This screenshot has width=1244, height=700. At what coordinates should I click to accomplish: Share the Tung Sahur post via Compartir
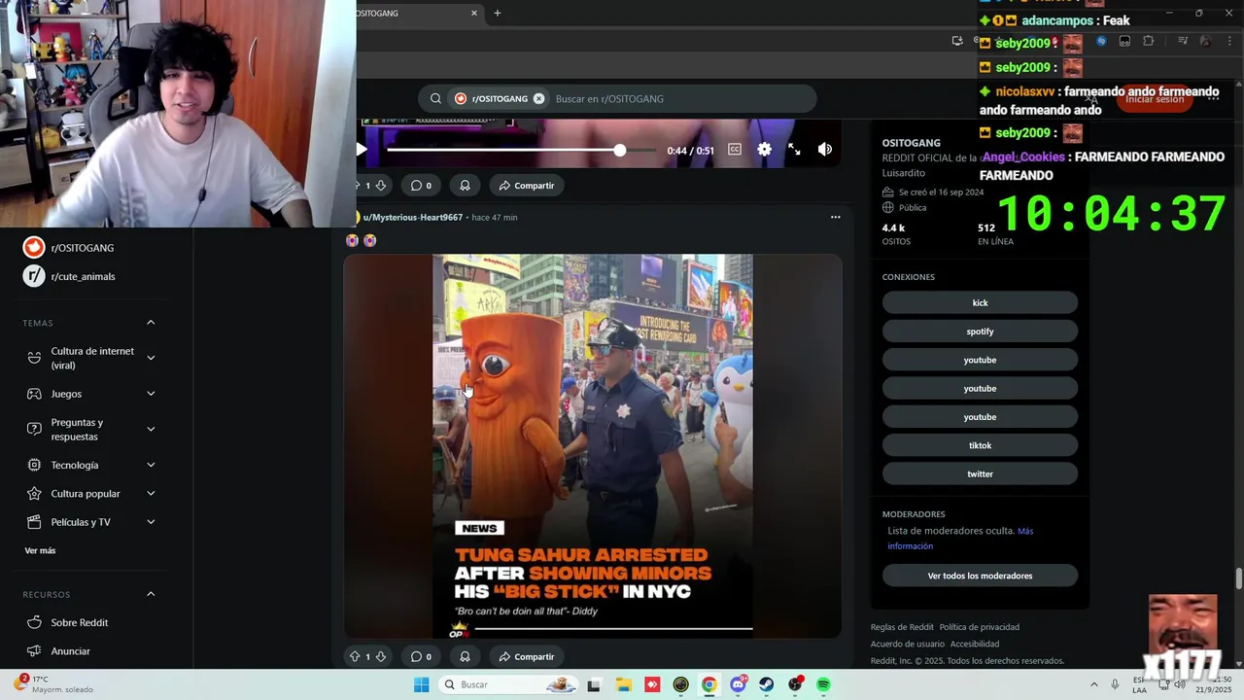[526, 657]
